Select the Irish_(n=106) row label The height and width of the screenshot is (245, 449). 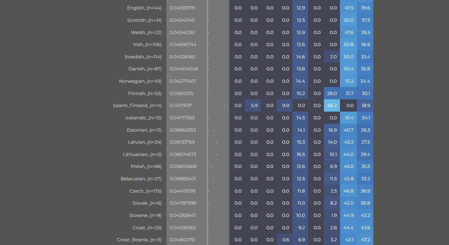(x=147, y=45)
